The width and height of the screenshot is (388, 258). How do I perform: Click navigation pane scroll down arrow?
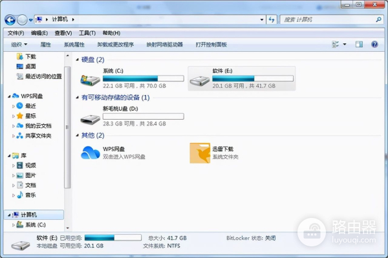pyautogui.click(x=67, y=228)
